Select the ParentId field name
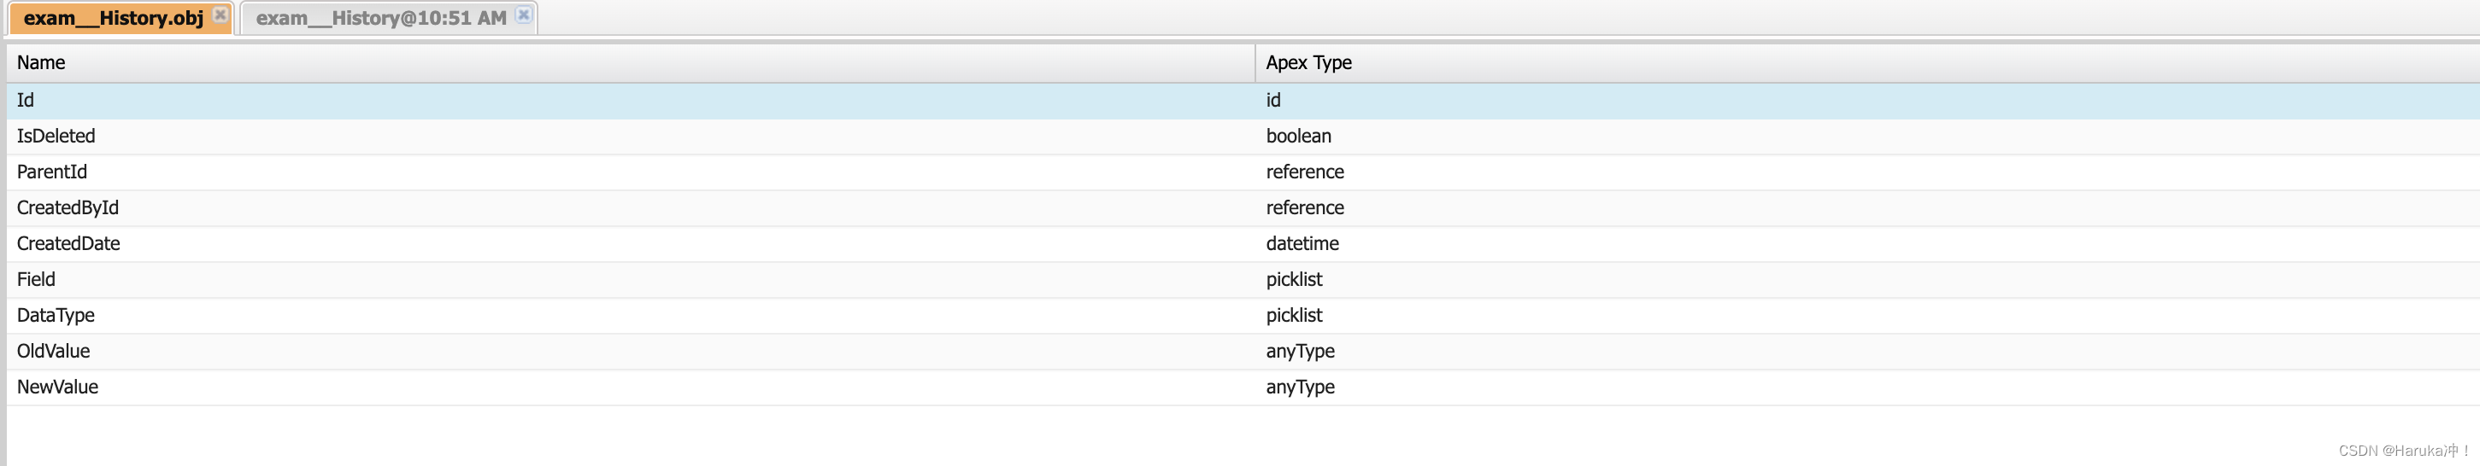The image size is (2480, 466). tap(52, 172)
